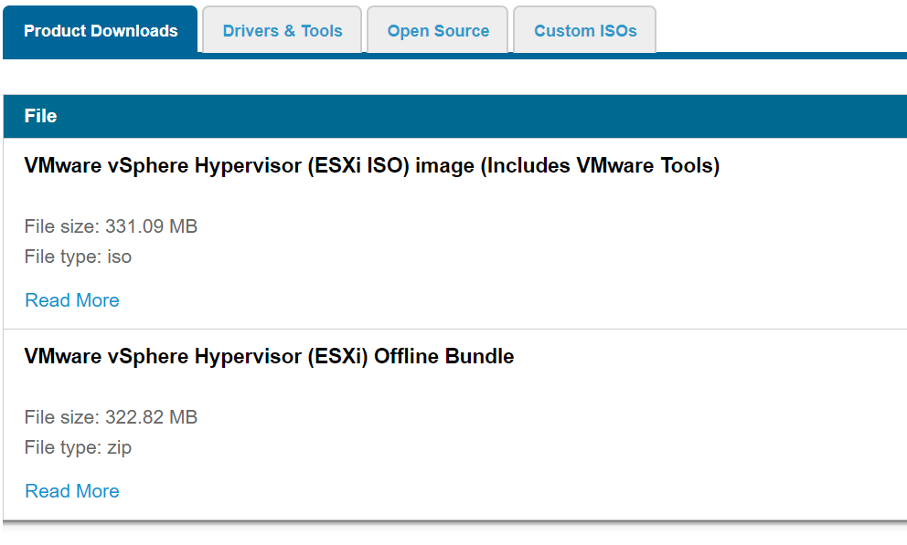This screenshot has width=907, height=545.
Task: Click the blue File header bar
Action: click(453, 116)
